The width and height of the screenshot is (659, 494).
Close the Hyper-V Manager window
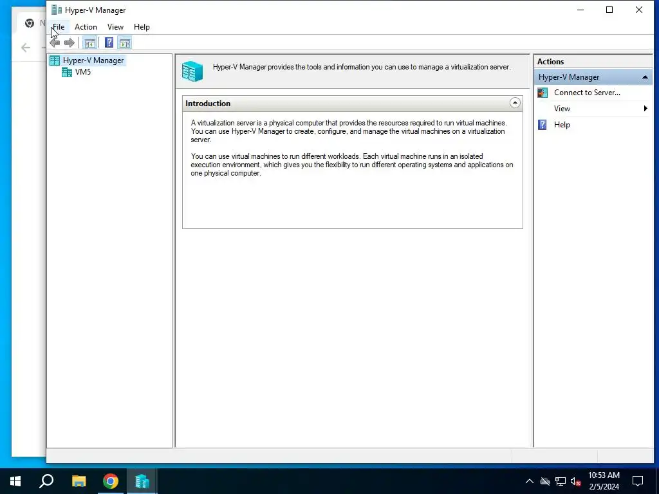[x=639, y=10]
